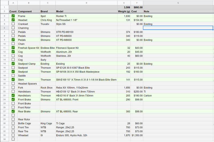Click the Note header cell

(178, 11)
